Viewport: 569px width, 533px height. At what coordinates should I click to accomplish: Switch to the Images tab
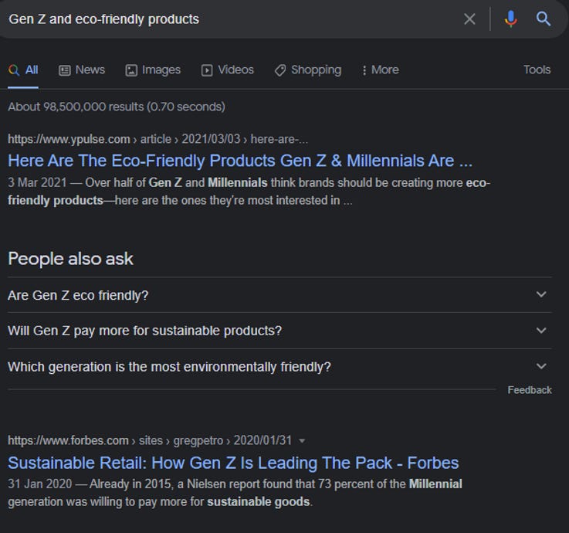[153, 70]
